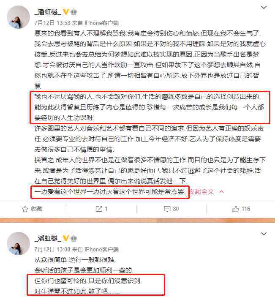
Task: Open username _潘虹樾_ in second post
Action: 48,238
